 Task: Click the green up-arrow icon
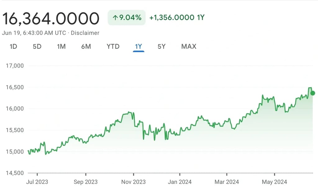[115, 18]
